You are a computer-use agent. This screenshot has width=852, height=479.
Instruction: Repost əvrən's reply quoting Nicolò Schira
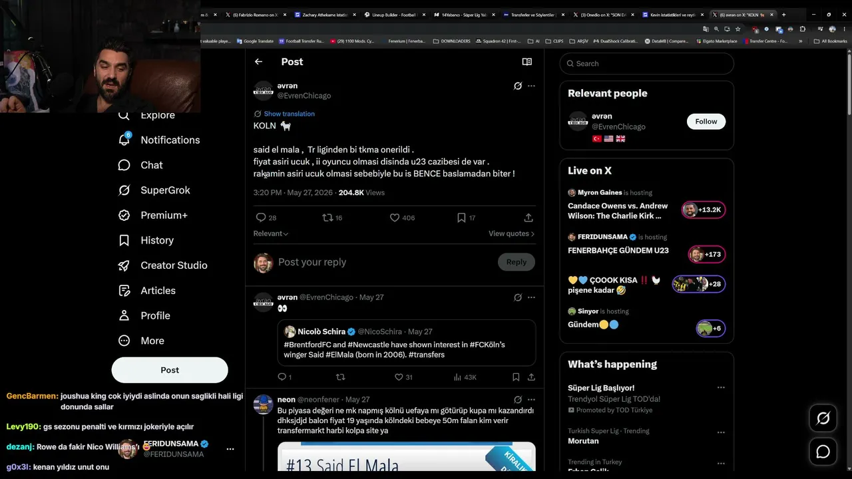tap(340, 377)
